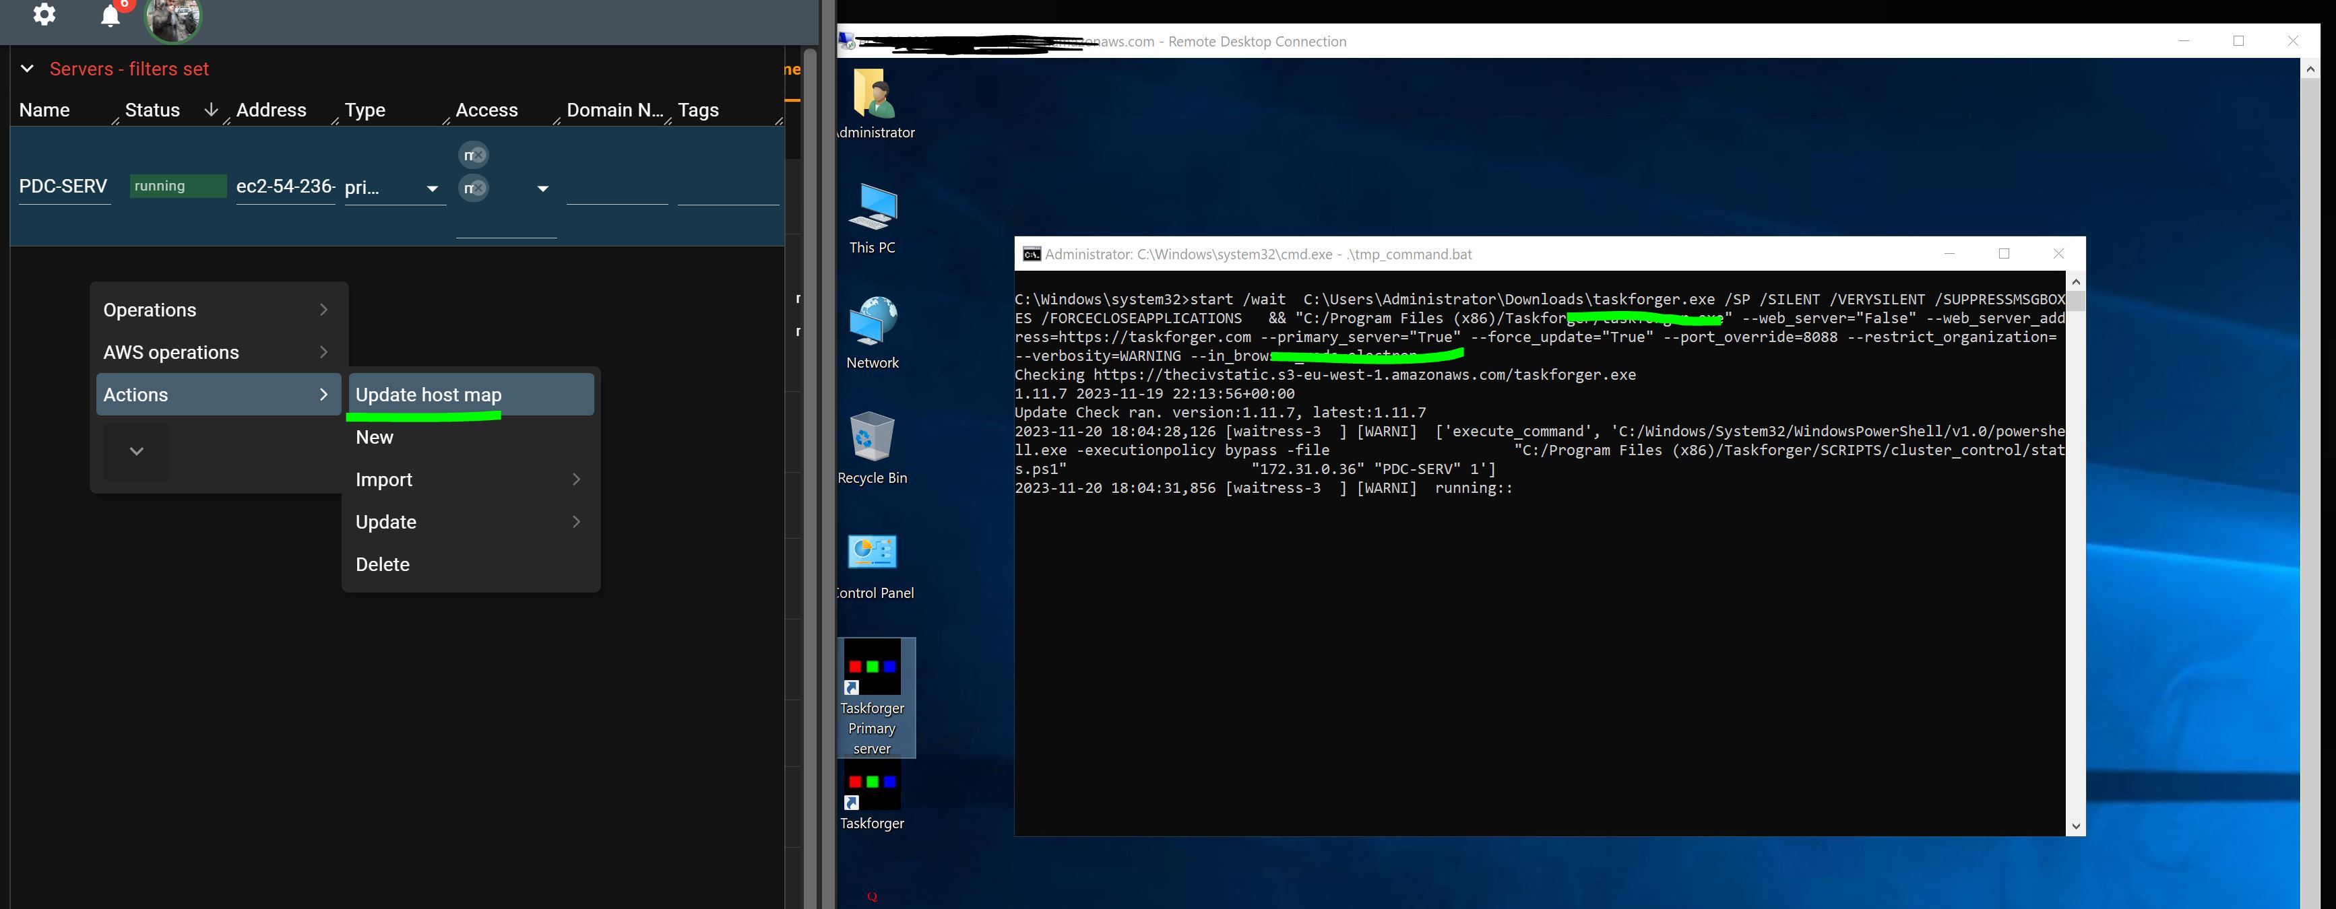
Task: Open the Access dropdown arrow
Action: click(542, 189)
